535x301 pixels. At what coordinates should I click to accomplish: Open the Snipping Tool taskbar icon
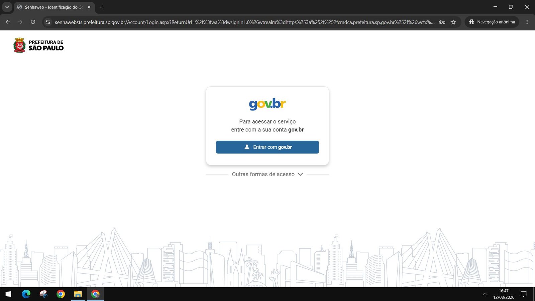(x=43, y=294)
